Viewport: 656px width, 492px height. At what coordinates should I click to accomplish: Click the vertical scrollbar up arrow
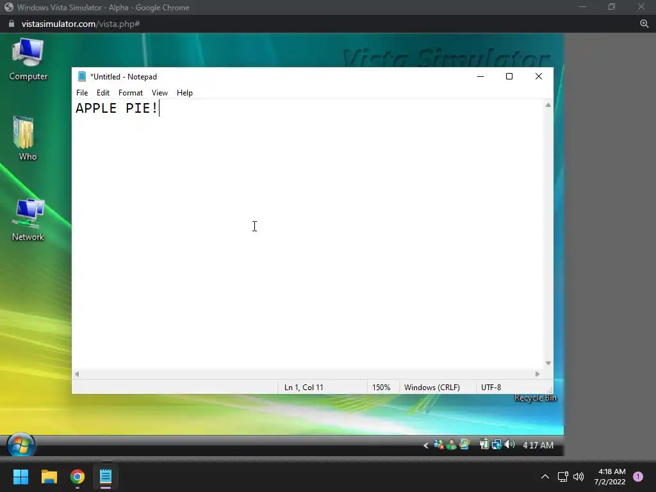548,106
